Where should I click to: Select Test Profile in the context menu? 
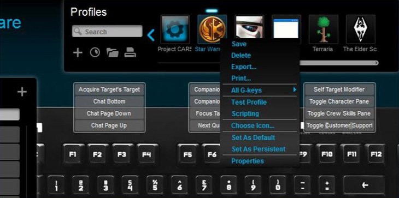click(x=249, y=103)
